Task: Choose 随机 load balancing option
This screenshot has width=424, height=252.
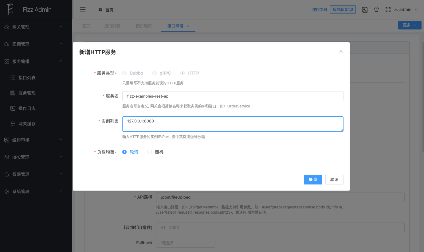Action: coord(150,152)
